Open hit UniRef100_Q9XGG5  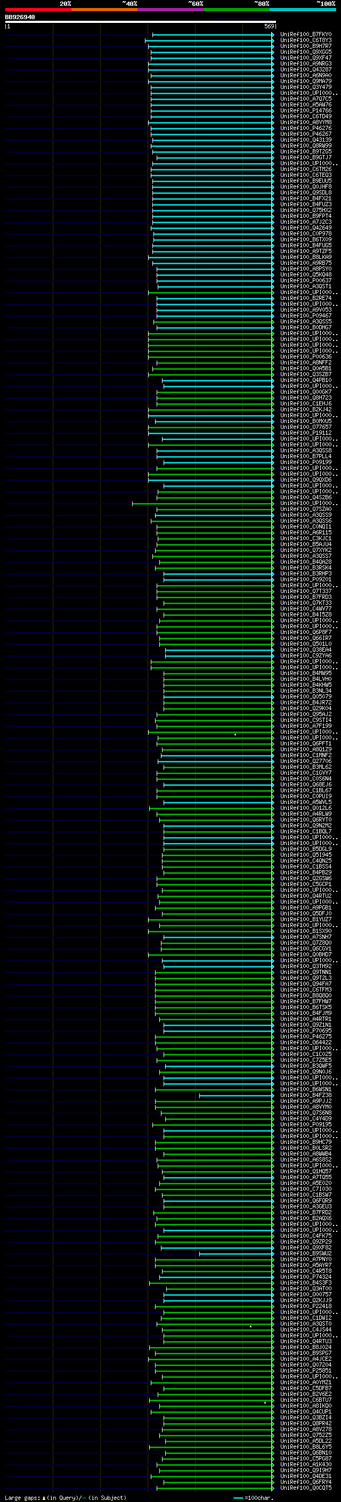coord(305,52)
